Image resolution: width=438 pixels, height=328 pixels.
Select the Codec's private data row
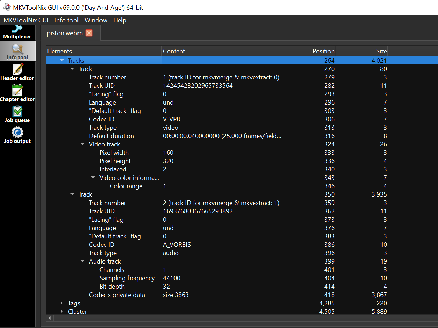(x=242, y=295)
